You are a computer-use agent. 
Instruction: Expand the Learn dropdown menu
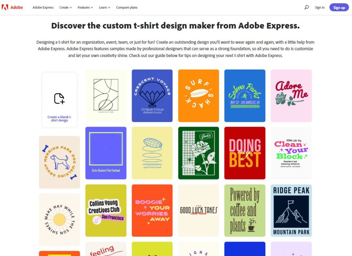(x=104, y=8)
